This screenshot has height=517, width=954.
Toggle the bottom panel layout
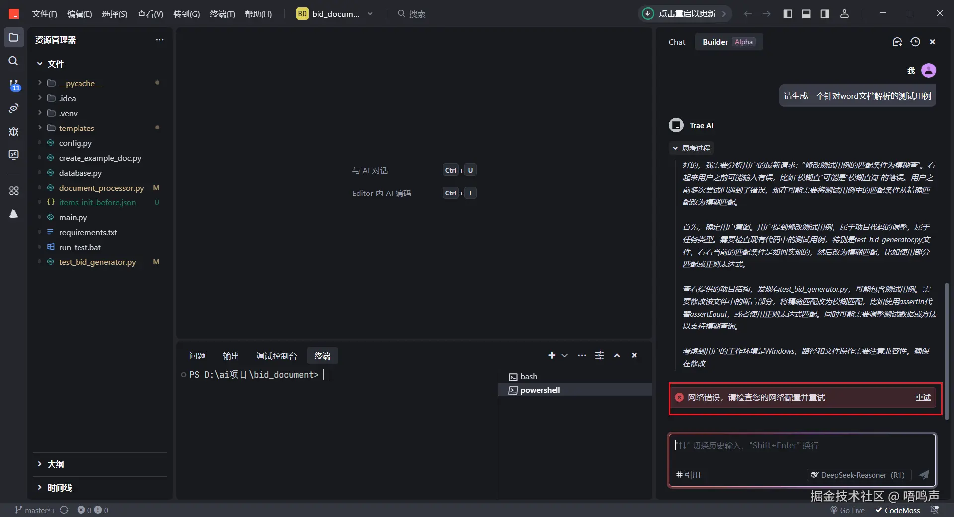(x=806, y=14)
